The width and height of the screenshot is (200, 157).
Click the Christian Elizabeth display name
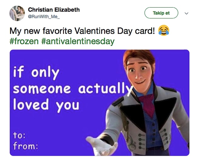[x=54, y=10]
